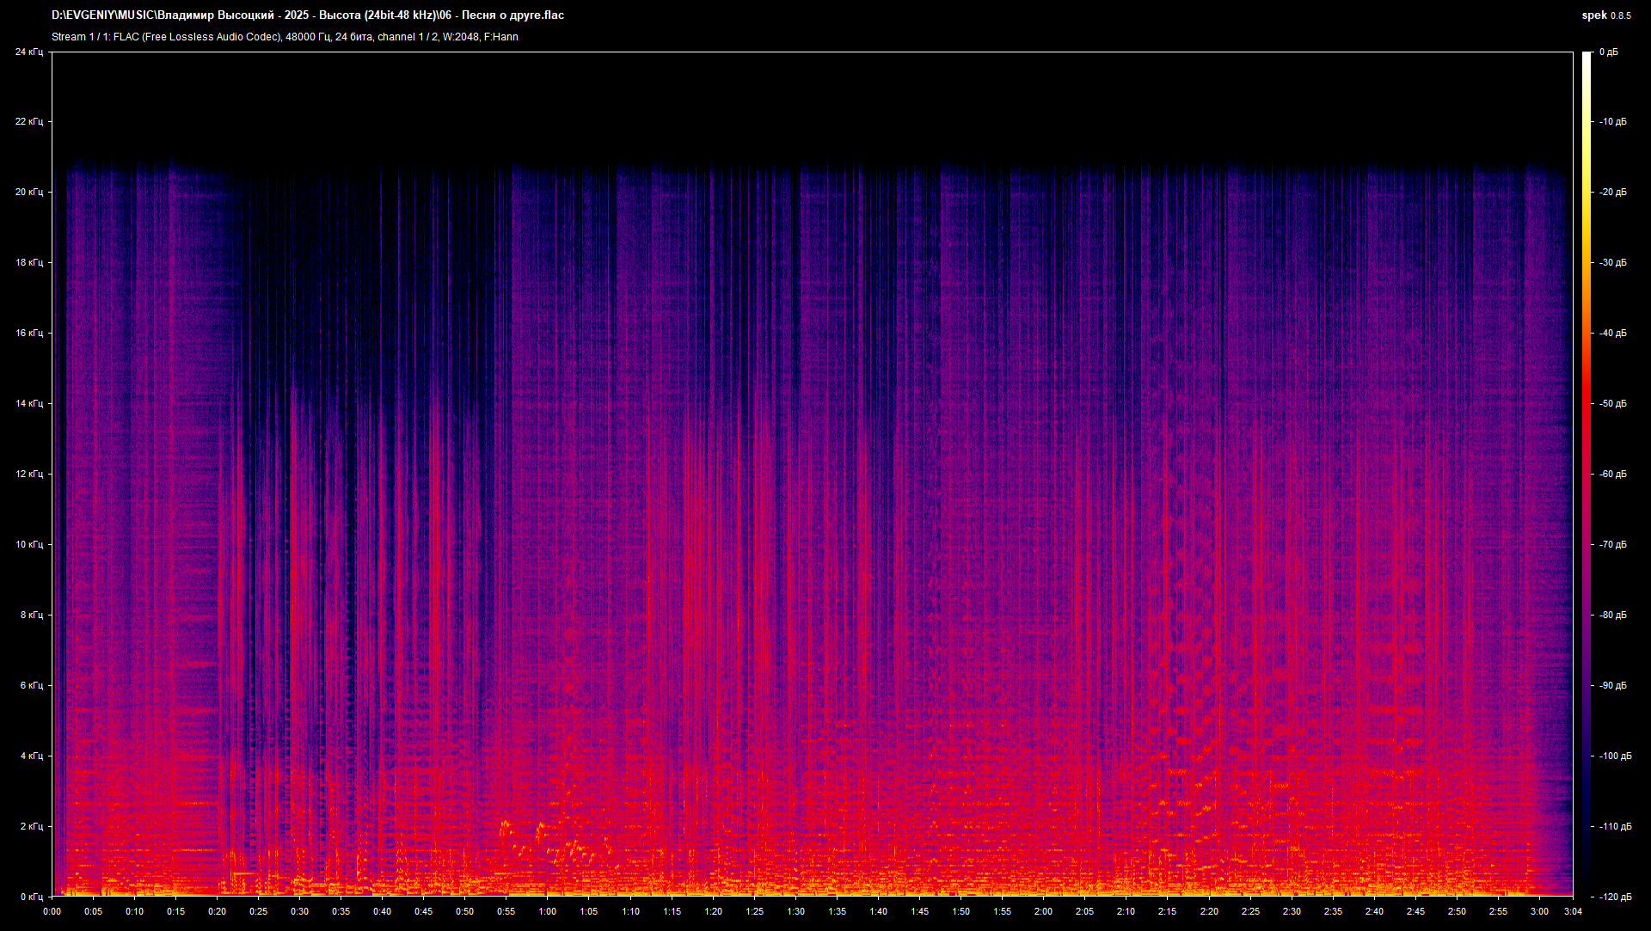Image resolution: width=1651 pixels, height=931 pixels.
Task: Click the 6 кГц frequency axis label
Action: point(30,686)
